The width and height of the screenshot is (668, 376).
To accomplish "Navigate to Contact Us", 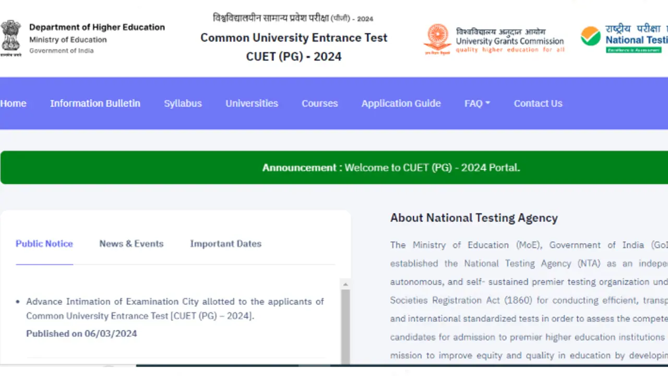I will (538, 103).
